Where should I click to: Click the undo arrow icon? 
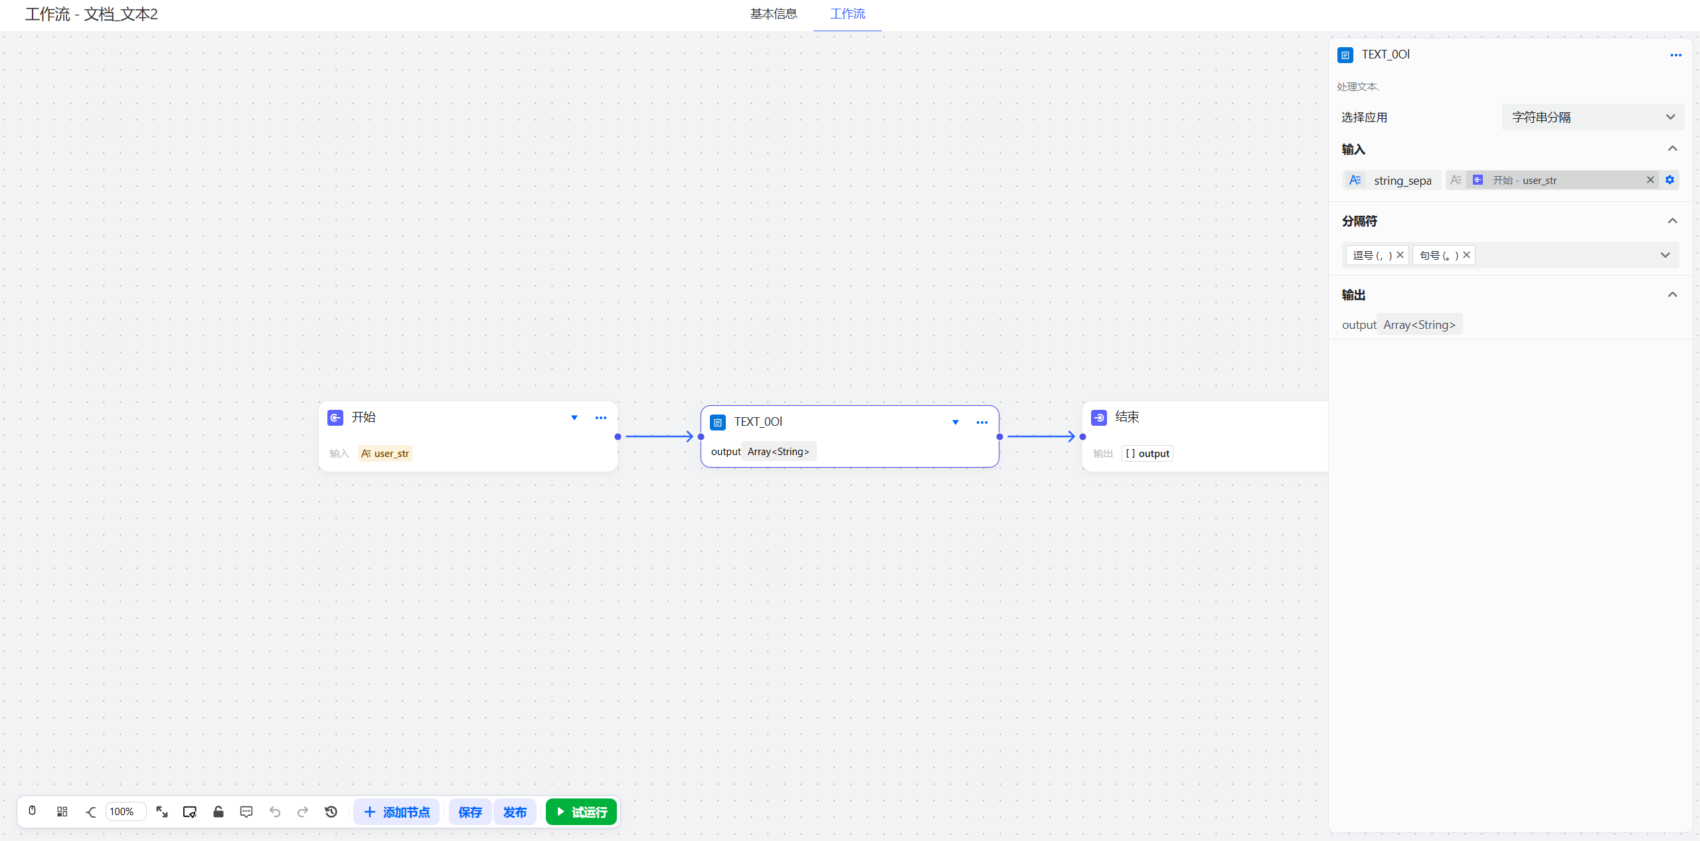point(275,812)
